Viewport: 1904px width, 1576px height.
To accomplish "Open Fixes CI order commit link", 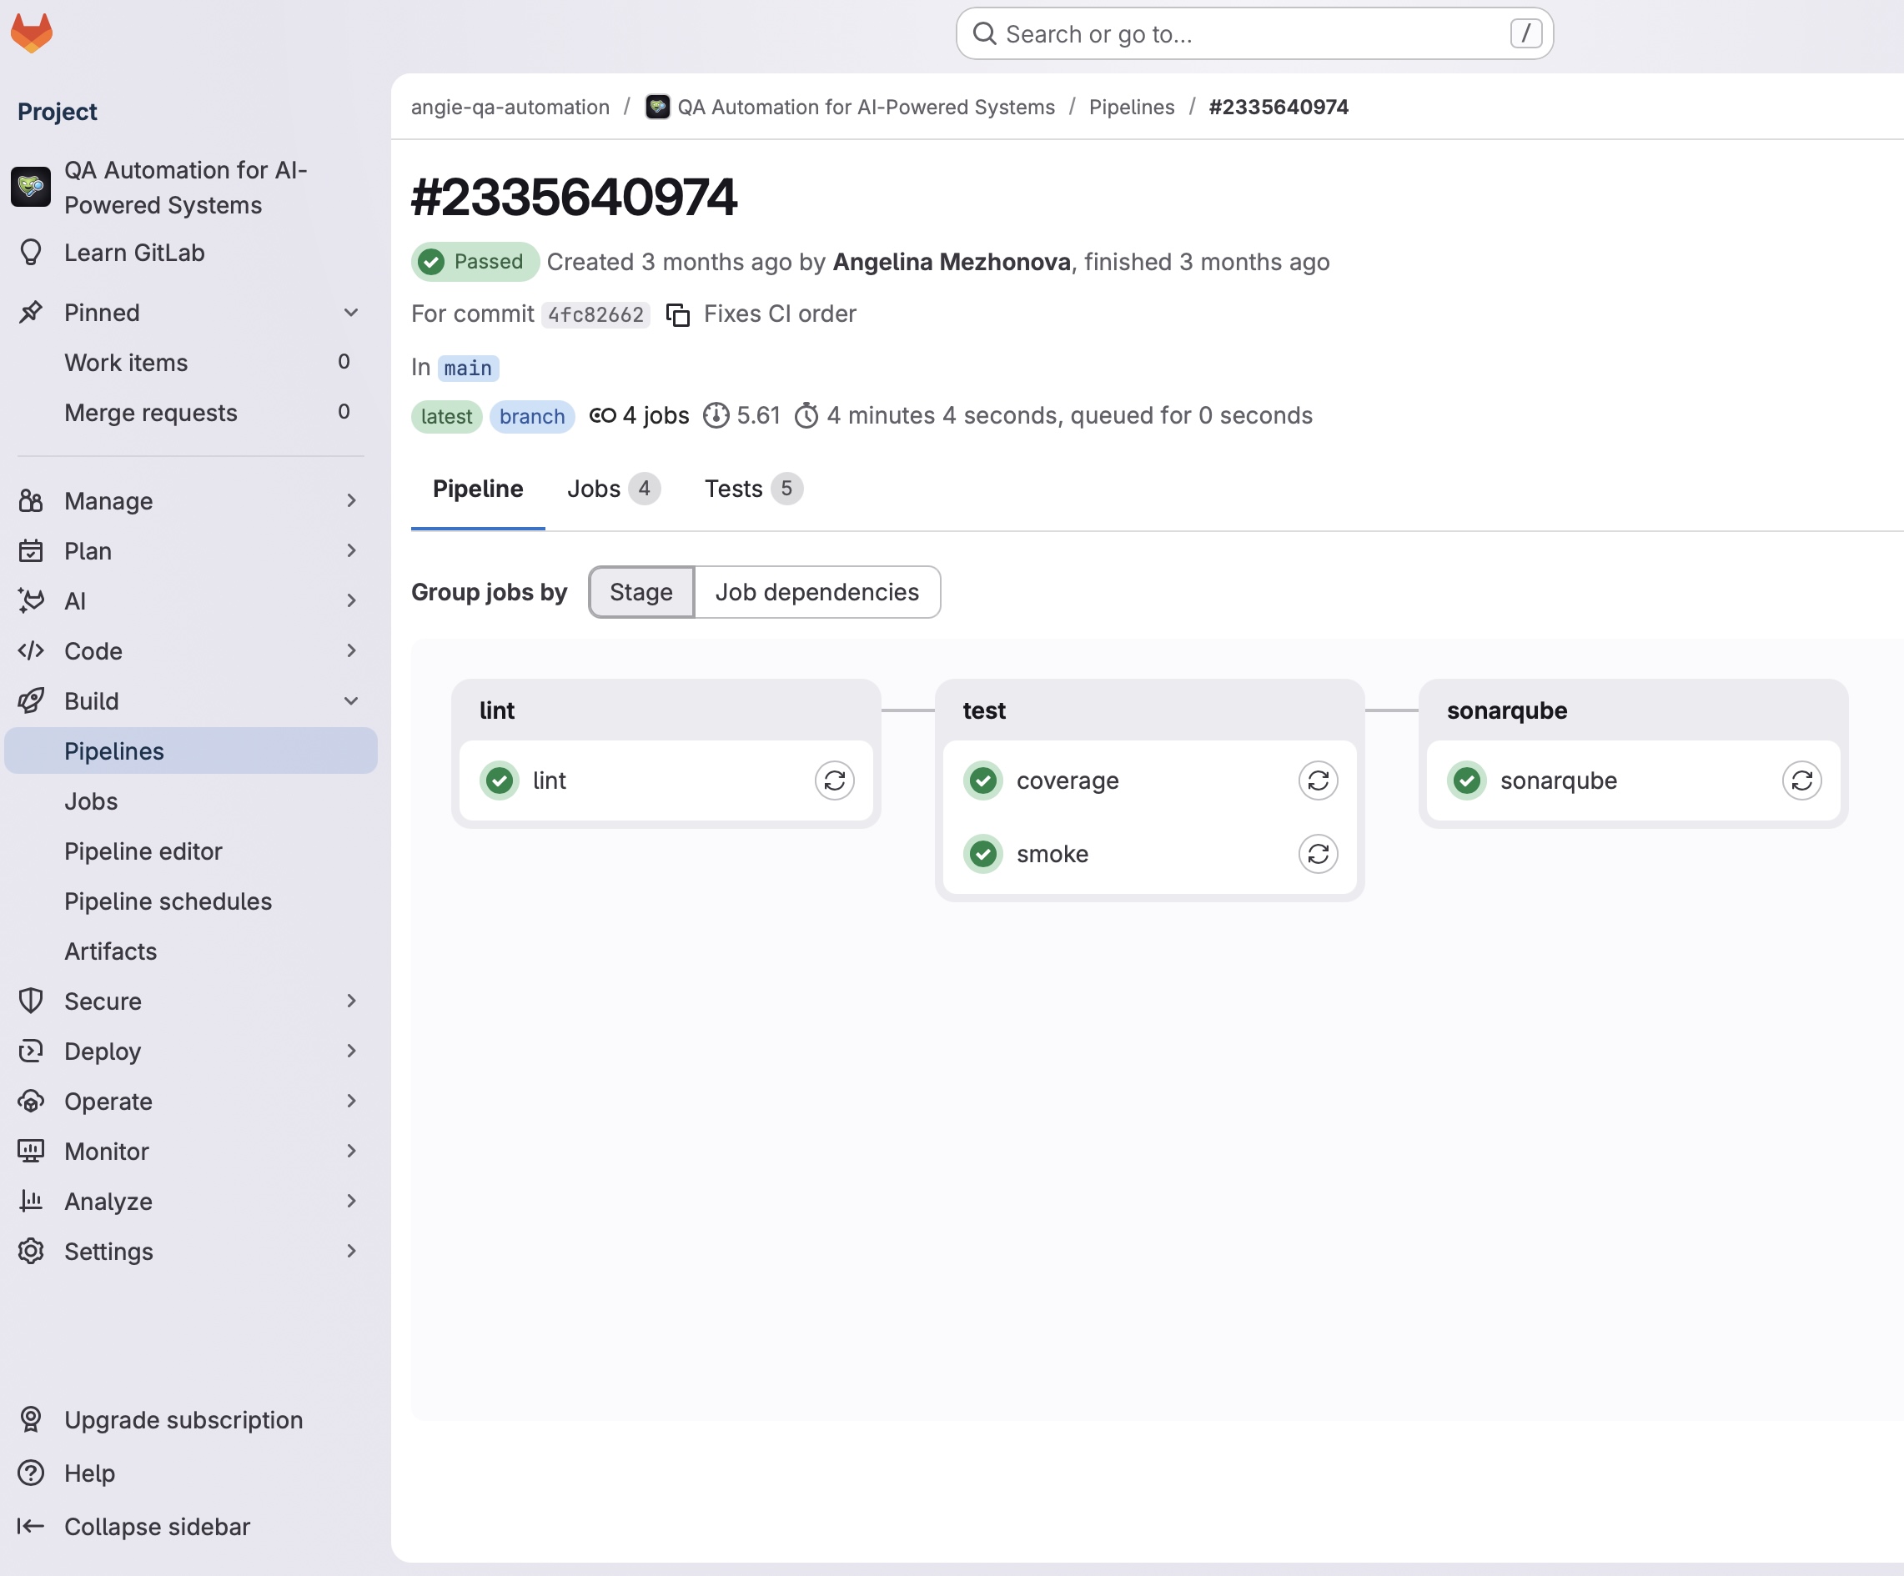I will [780, 314].
